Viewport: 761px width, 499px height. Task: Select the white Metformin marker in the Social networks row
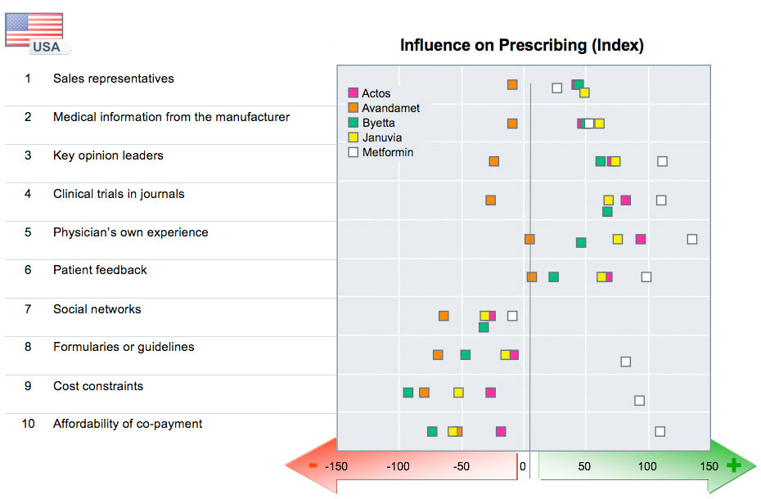click(512, 316)
